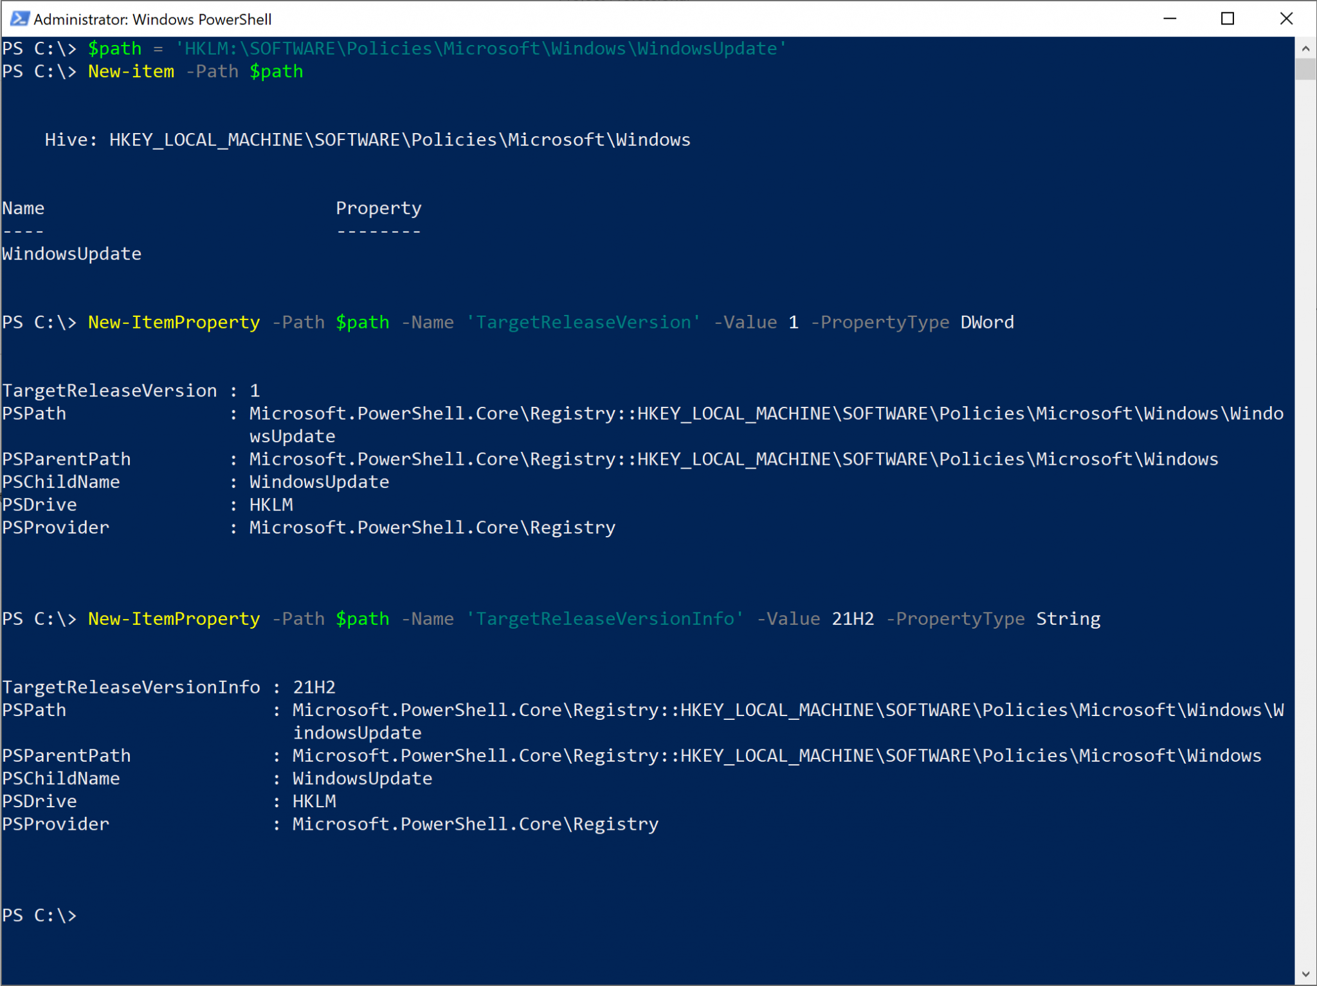Click the title 'Administrator: Windows PowerShell'
This screenshot has height=986, width=1317.
(x=152, y=19)
